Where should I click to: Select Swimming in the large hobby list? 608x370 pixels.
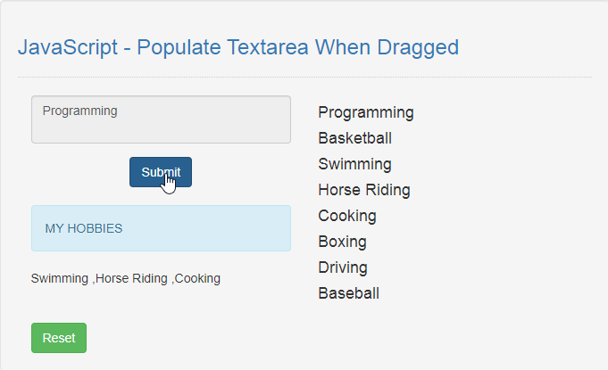(x=354, y=164)
